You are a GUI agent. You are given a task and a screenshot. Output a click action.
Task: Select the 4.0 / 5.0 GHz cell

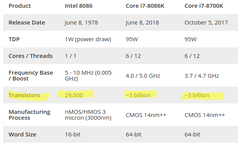tap(143, 76)
